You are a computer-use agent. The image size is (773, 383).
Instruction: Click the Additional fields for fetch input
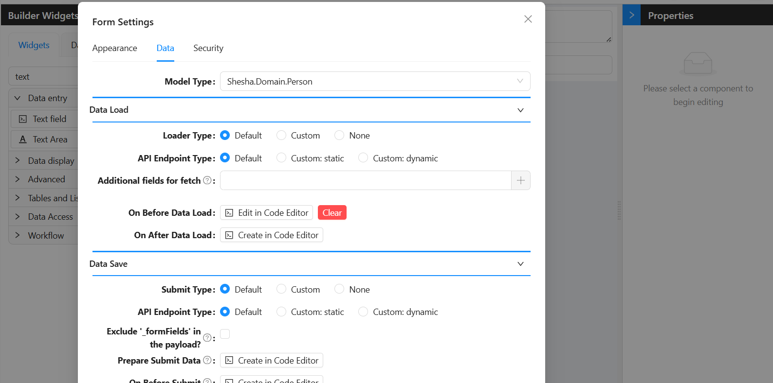tap(365, 180)
